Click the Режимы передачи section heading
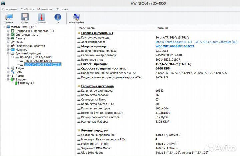This screenshot has height=156, width=240. tap(95, 130)
